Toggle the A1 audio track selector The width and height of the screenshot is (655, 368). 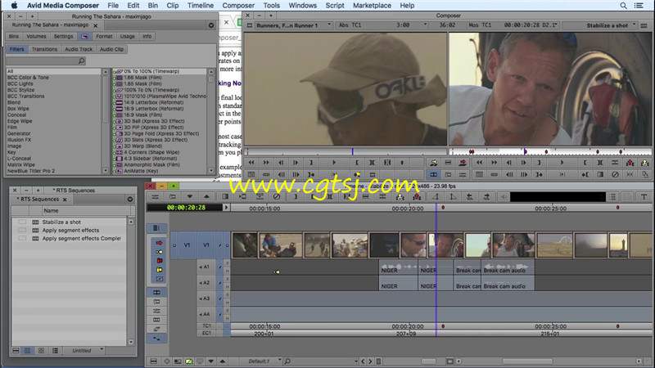pos(206,267)
